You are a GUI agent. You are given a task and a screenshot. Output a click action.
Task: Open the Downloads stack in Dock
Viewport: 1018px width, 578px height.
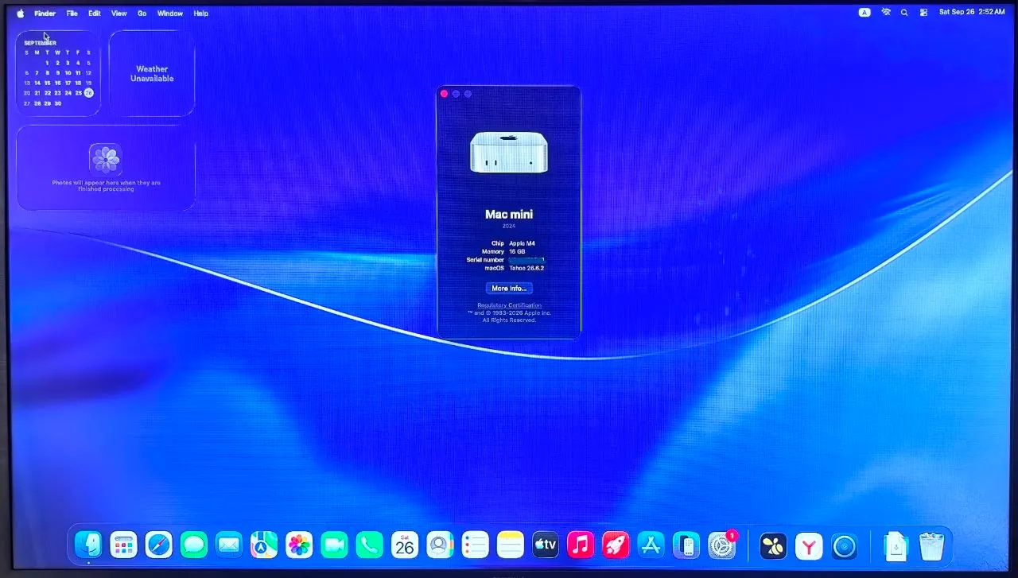[x=896, y=545]
